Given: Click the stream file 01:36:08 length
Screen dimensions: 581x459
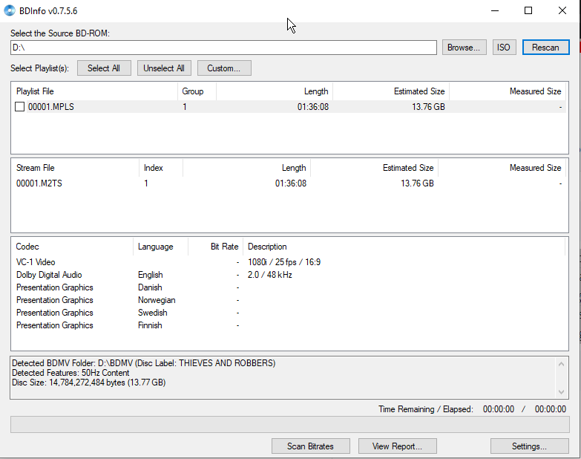Looking at the screenshot, I should coord(291,183).
